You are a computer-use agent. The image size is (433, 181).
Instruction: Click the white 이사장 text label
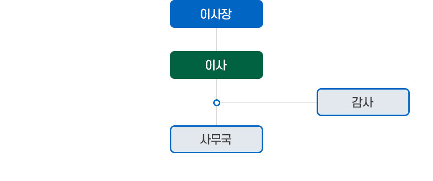coord(216,14)
